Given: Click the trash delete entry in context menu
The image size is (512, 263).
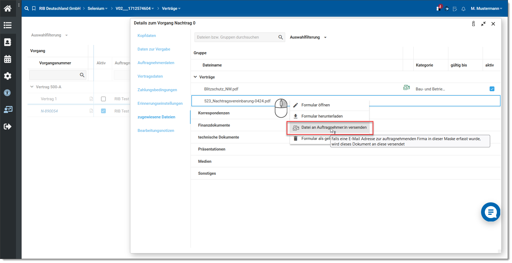Looking at the screenshot, I should tap(310, 139).
